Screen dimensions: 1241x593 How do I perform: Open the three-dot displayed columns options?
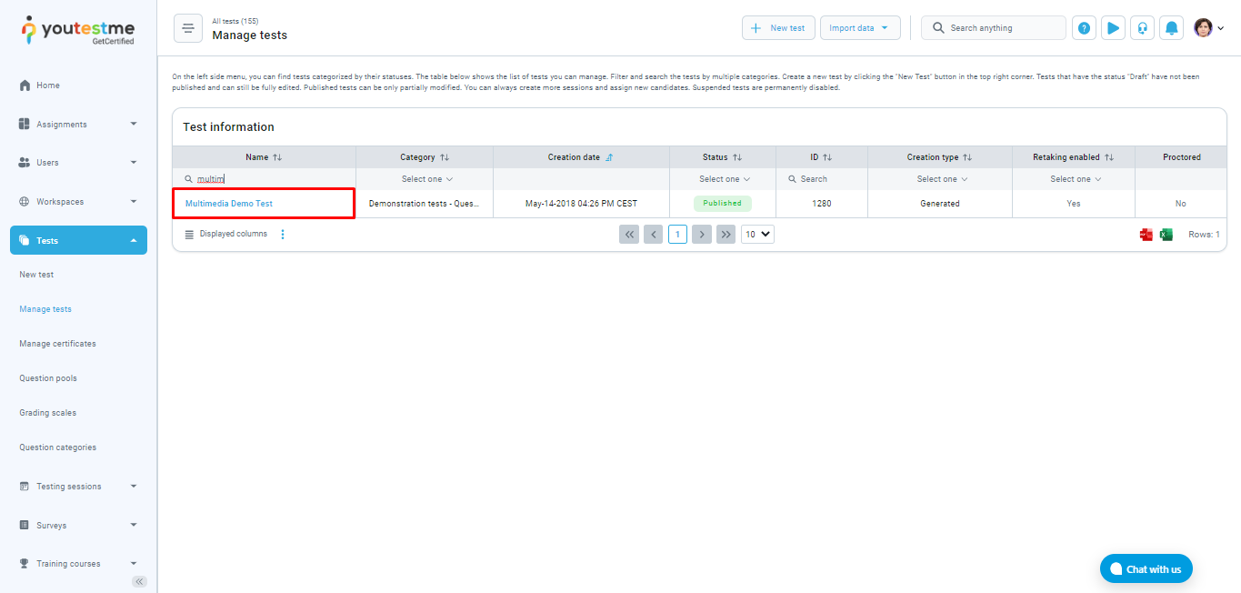282,235
